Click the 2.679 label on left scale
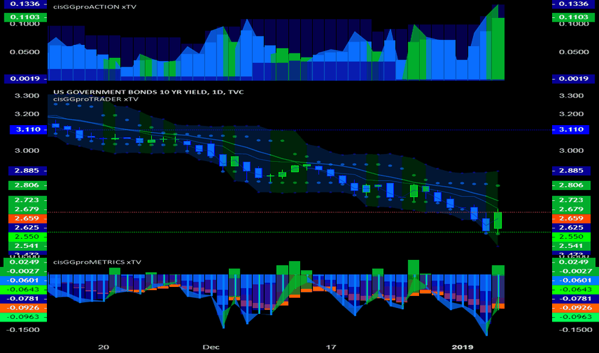This screenshot has height=353, width=599. (x=28, y=209)
